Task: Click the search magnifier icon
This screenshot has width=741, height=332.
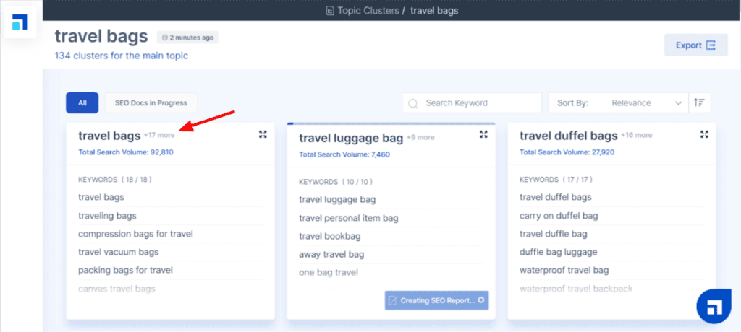Action: point(413,103)
